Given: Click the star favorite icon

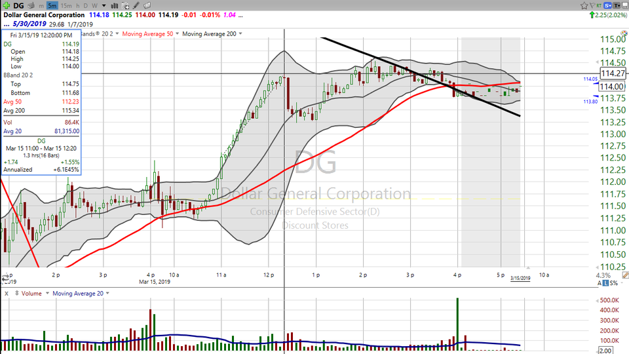Looking at the screenshot, I should [x=584, y=6].
